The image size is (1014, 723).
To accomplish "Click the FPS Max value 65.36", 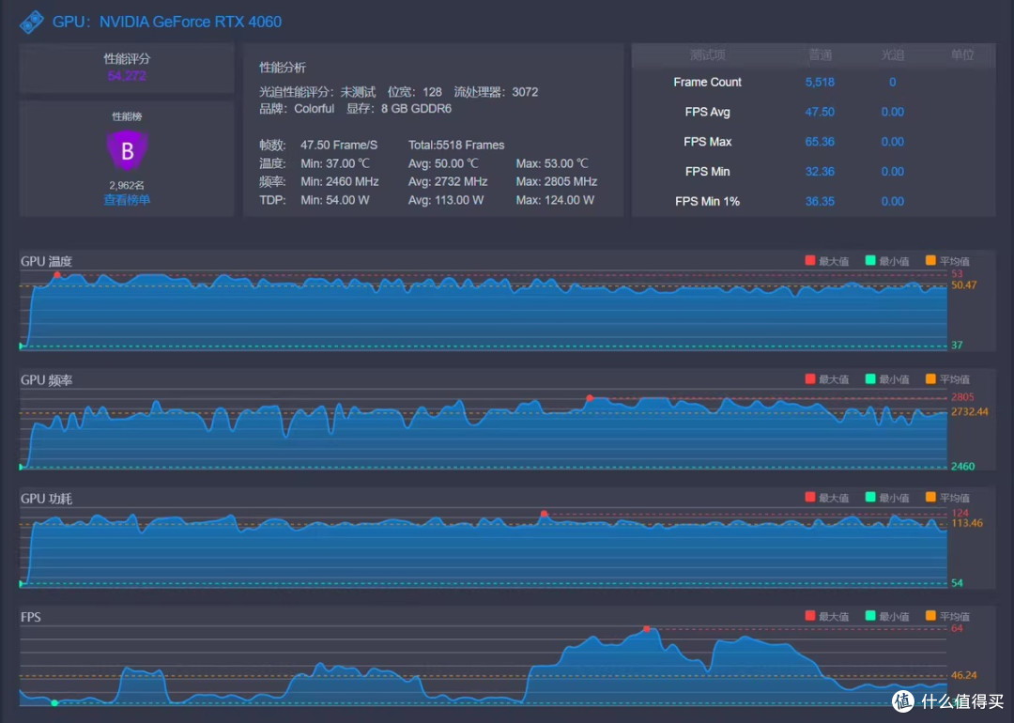I will [x=820, y=142].
